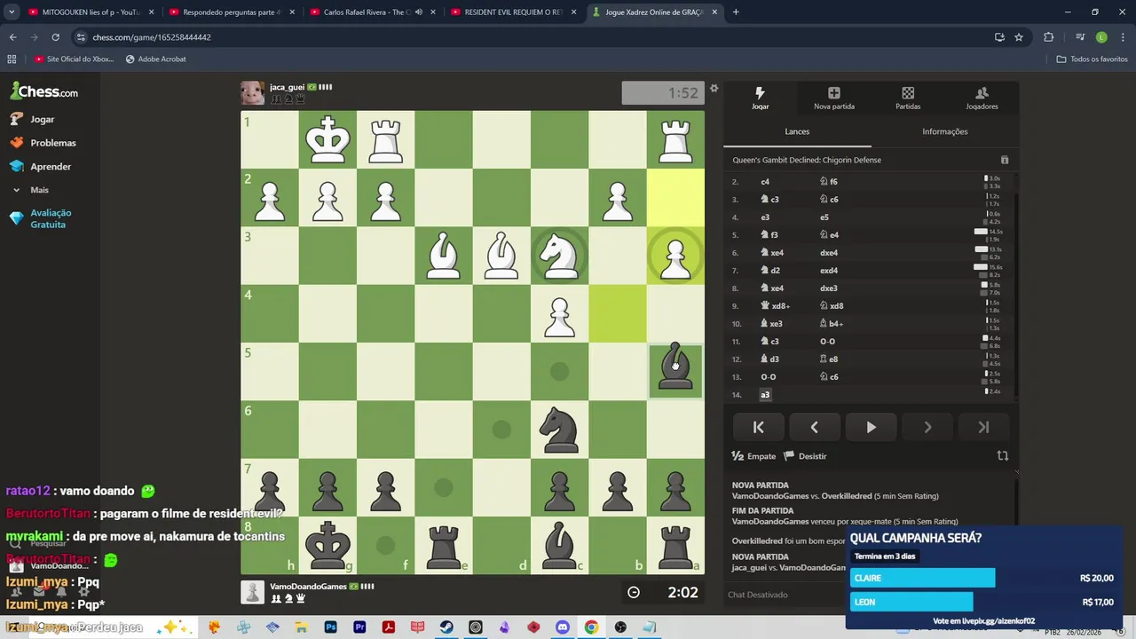This screenshot has width=1136, height=639.
Task: Select move exd4 in row 7
Action: pyautogui.click(x=827, y=270)
